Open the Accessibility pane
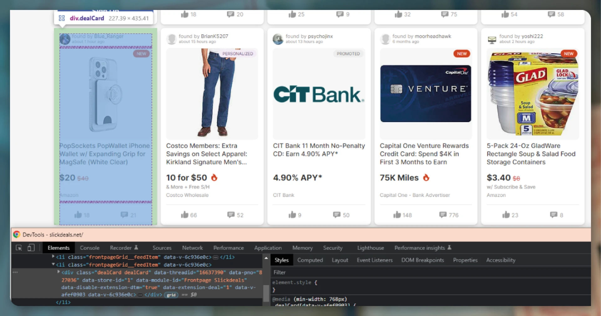The width and height of the screenshot is (601, 316). (501, 260)
